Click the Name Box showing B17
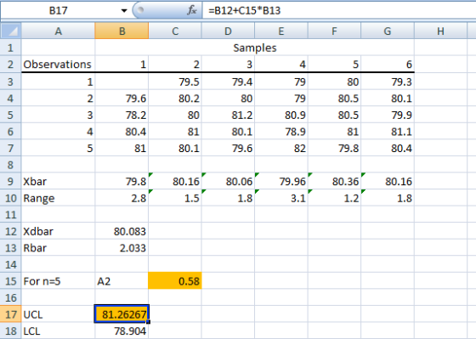The height and width of the screenshot is (339, 476). [58, 11]
